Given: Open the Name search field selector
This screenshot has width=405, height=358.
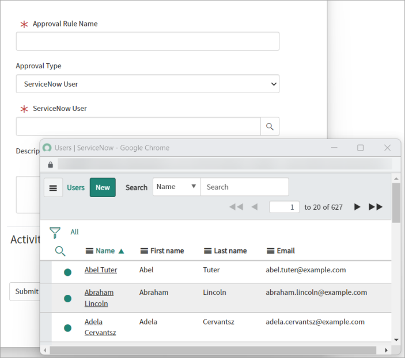Looking at the screenshot, I should [177, 187].
